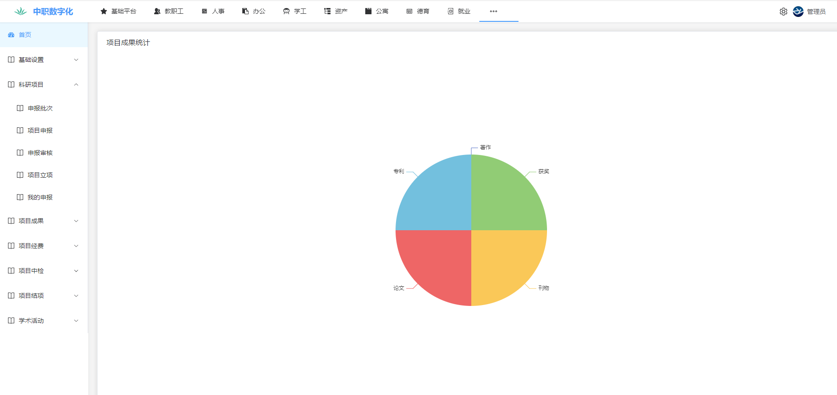The height and width of the screenshot is (395, 837).
Task: Open the three-dot more menu
Action: pyautogui.click(x=493, y=11)
